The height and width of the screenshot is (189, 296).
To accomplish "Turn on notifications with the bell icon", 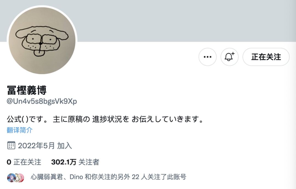I will click(x=230, y=57).
